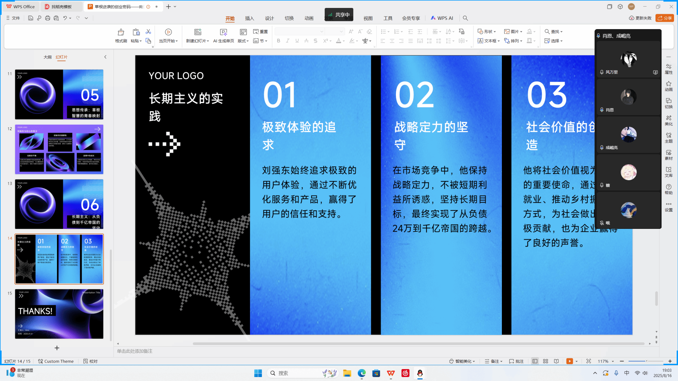Viewport: 678px width, 381px height.
Task: Toggle normal view button in status bar
Action: tap(535, 361)
